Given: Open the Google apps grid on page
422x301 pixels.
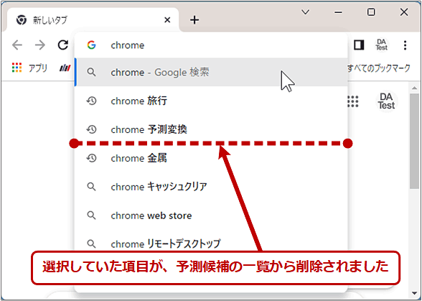Looking at the screenshot, I should [x=353, y=101].
